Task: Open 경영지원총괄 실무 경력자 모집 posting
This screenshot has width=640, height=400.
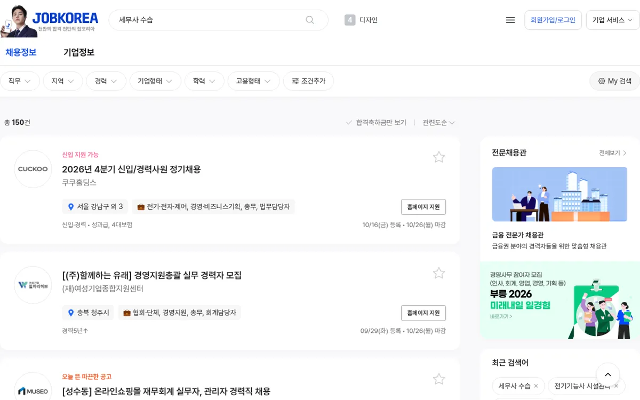Action: point(152,275)
